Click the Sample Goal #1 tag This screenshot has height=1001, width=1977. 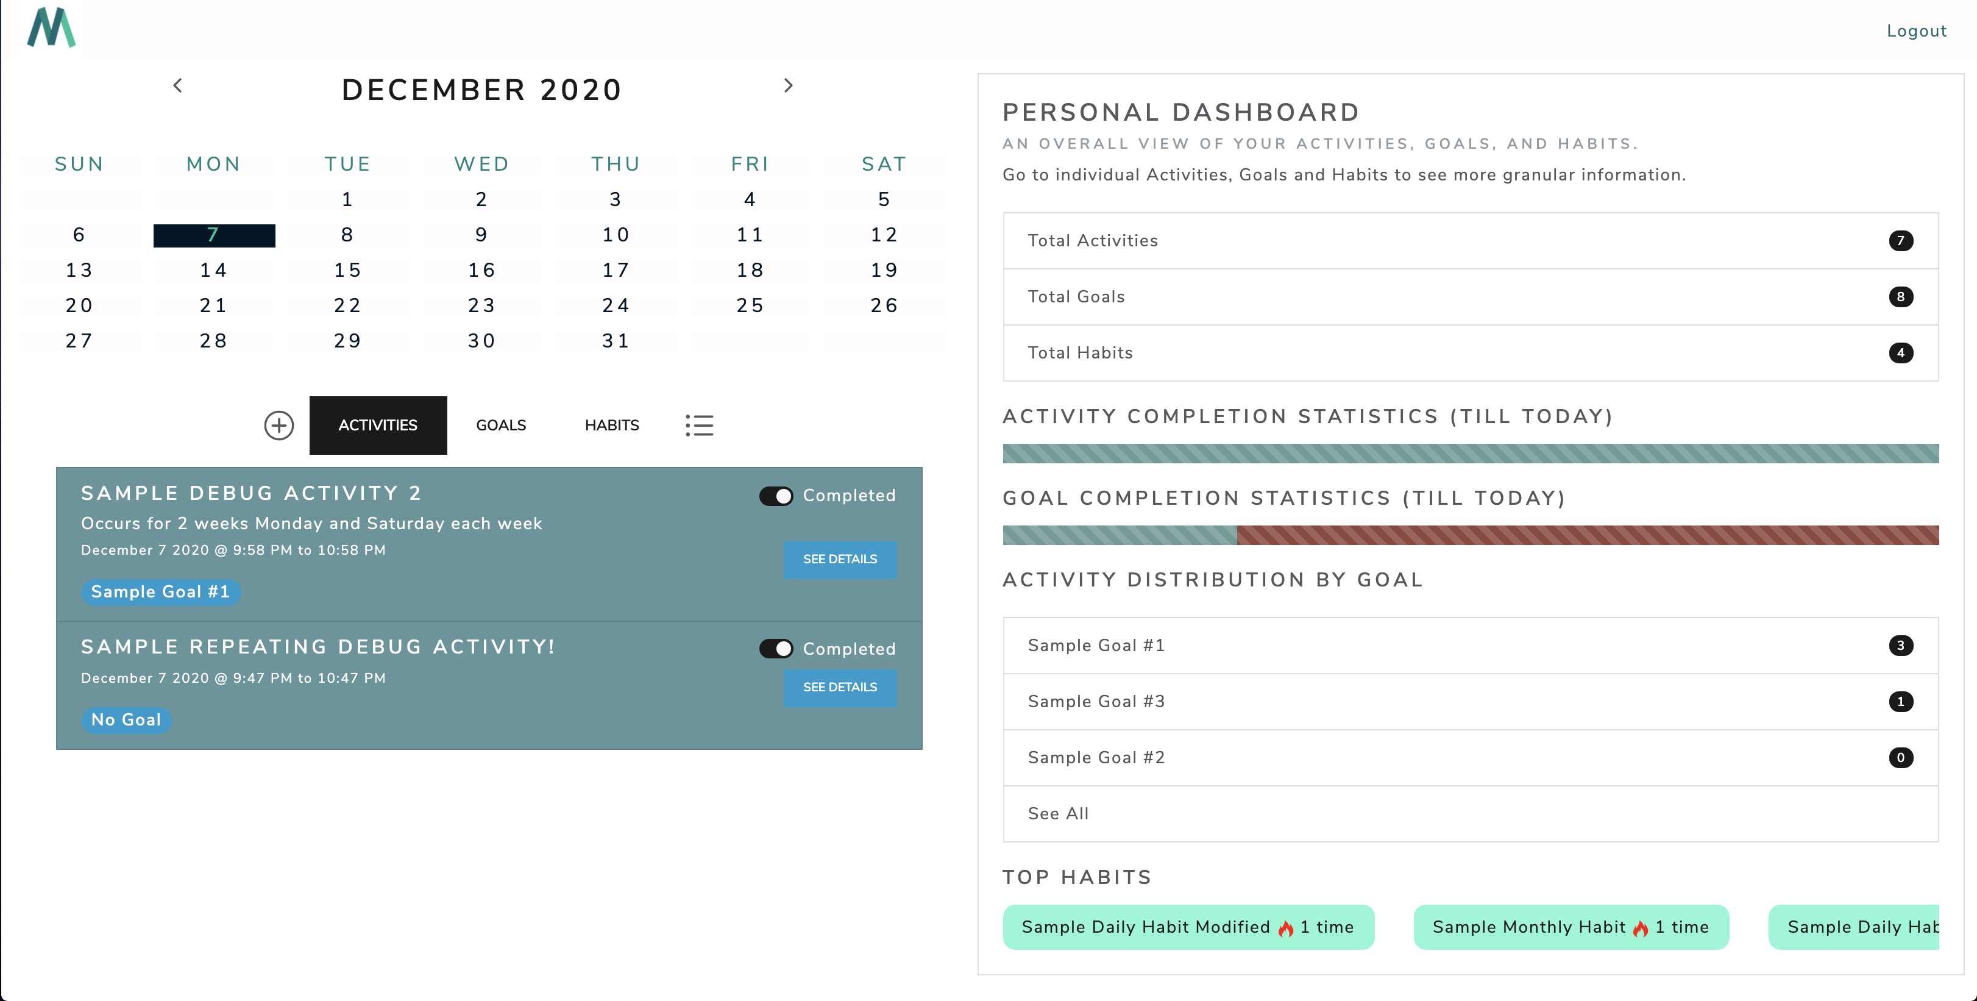point(160,592)
